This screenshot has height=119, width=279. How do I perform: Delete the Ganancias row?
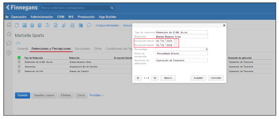coord(19,67)
